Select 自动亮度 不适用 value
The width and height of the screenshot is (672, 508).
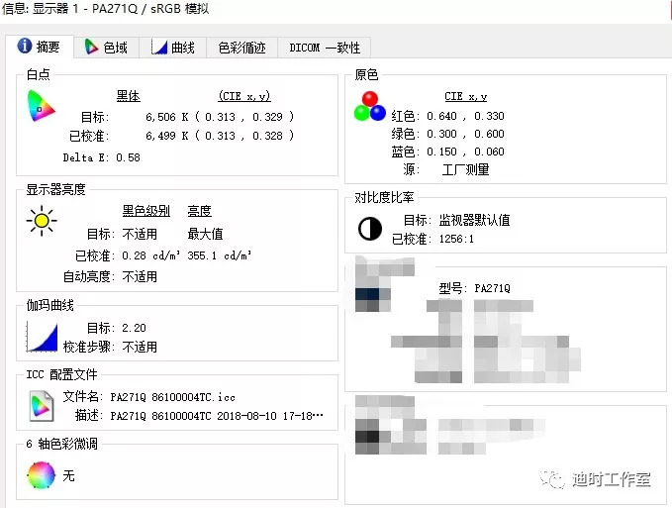[140, 276]
